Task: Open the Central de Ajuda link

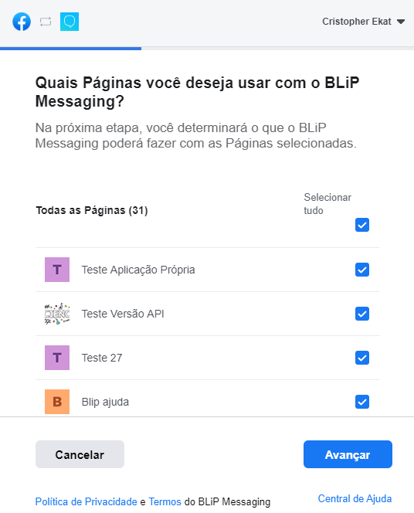Action: (355, 498)
